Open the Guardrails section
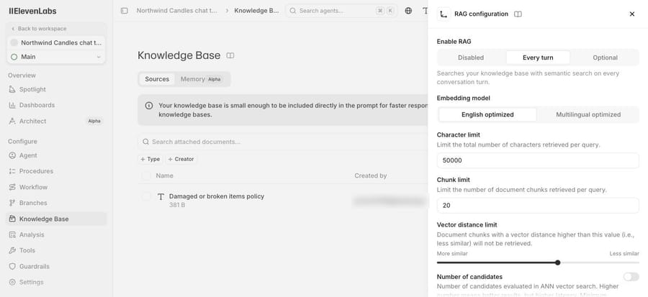The width and height of the screenshot is (648, 297). [56, 267]
